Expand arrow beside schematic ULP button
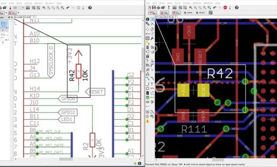The height and width of the screenshot is (167, 277). pyautogui.click(x=18, y=13)
